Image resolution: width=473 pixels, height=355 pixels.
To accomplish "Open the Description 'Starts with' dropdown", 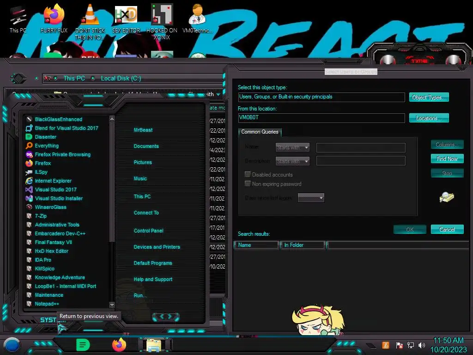I will 292,161.
